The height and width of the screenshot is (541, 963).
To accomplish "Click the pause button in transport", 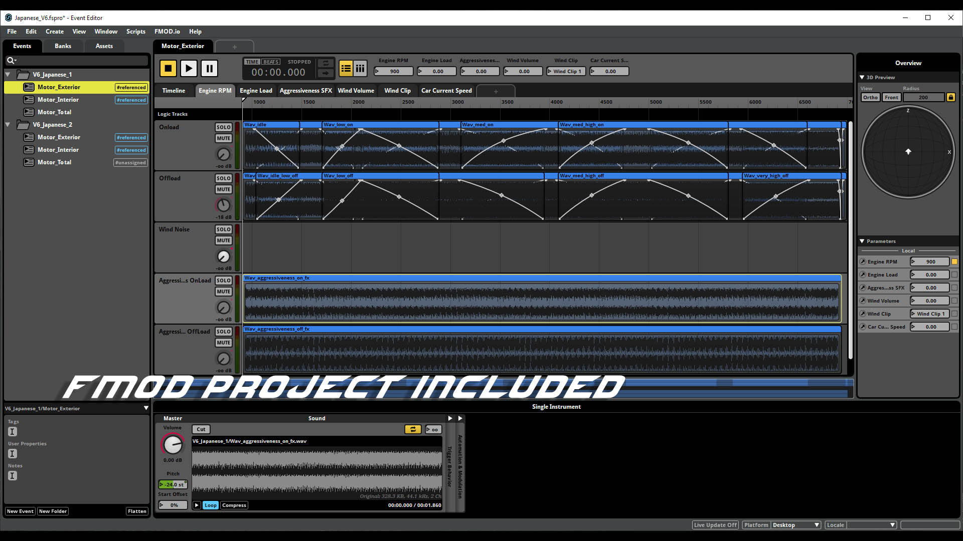I will [x=209, y=68].
